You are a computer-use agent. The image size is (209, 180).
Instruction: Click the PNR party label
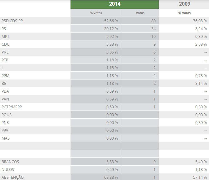(x=5, y=123)
